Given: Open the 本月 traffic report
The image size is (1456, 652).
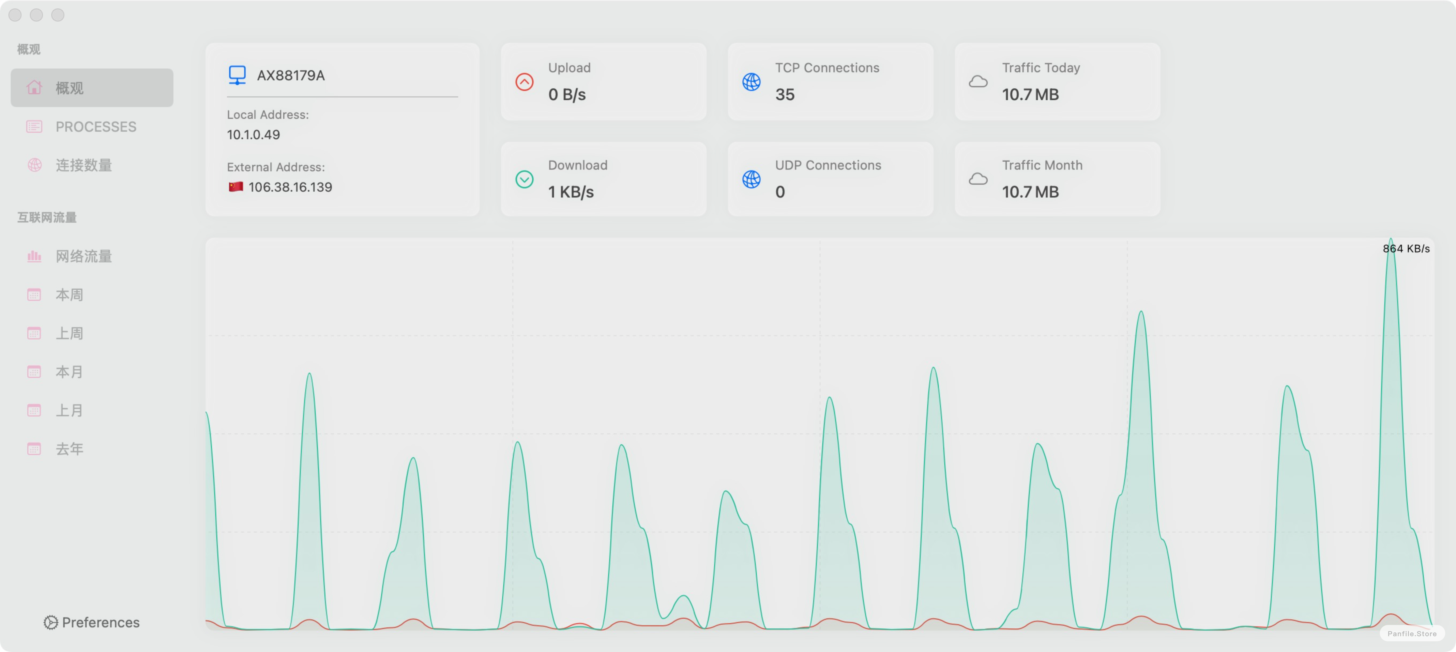Looking at the screenshot, I should 92,371.
